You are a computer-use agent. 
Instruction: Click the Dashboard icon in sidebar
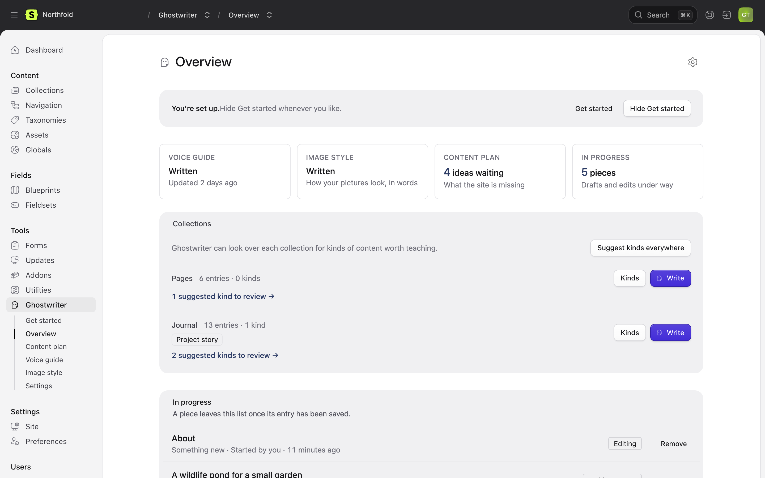tap(15, 50)
